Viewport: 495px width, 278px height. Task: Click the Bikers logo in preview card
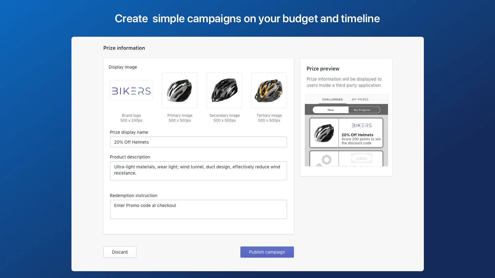tap(361, 125)
